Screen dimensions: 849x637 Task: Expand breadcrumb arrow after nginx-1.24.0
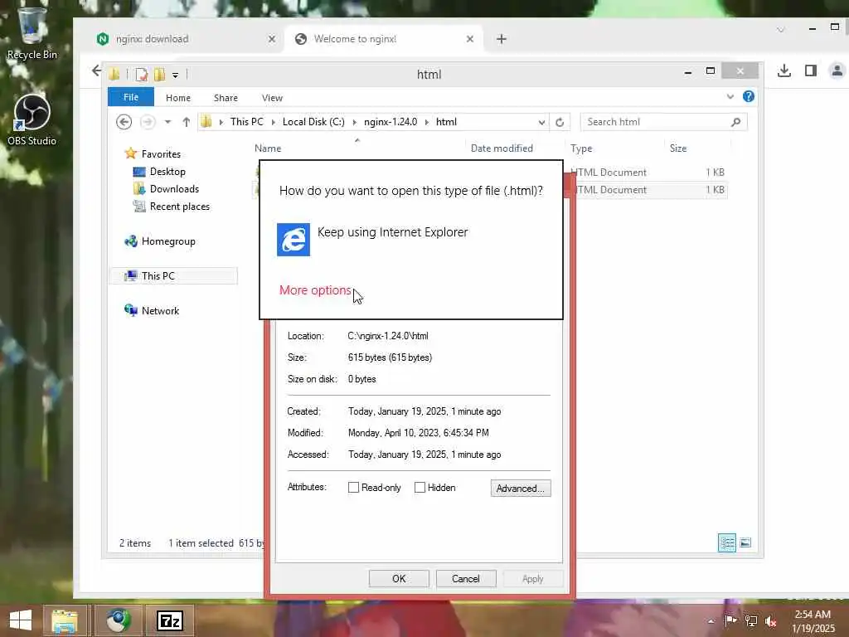(427, 123)
